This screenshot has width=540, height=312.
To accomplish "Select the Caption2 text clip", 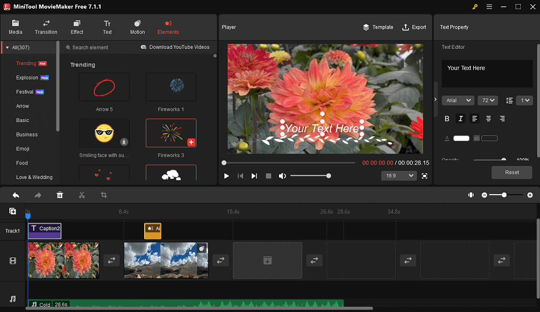I will [x=45, y=231].
